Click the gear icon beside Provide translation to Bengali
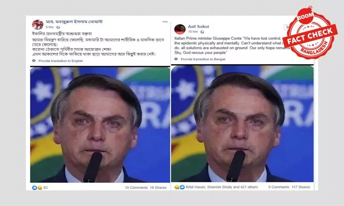Screen dimensions: 344x206 tap(176, 59)
